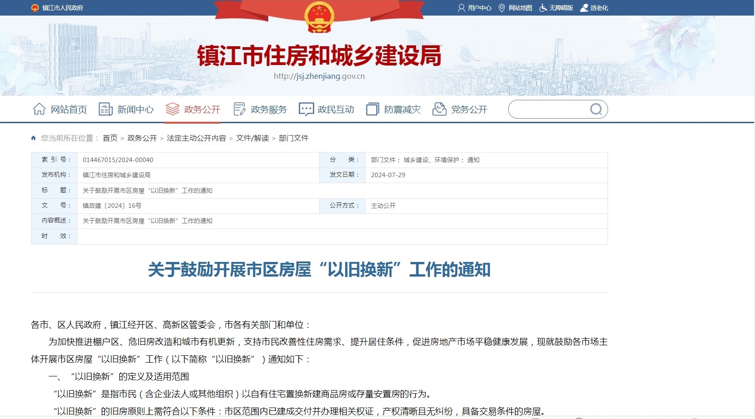Image resolution: width=755 pixels, height=419 pixels.
Task: Click the home icon next to 网站首页
Action: coord(39,109)
